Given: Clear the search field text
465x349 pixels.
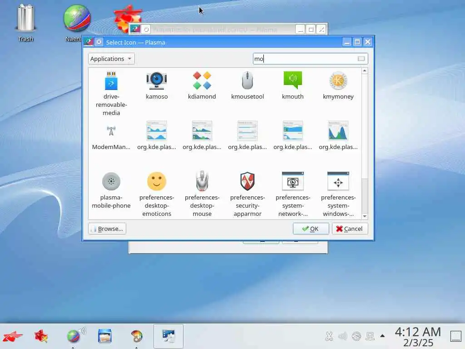Looking at the screenshot, I should 361,59.
